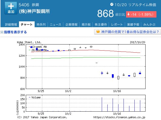This screenshot has width=161, height=120.
Task: Open the 掲示板 tab
Action: [x=86, y=25]
